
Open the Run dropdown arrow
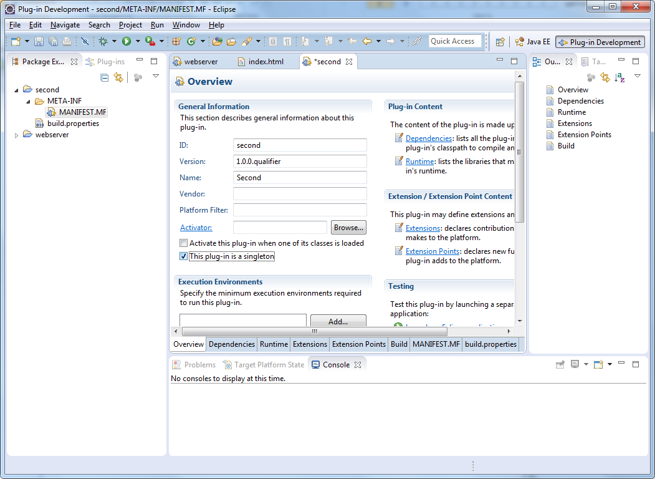138,41
